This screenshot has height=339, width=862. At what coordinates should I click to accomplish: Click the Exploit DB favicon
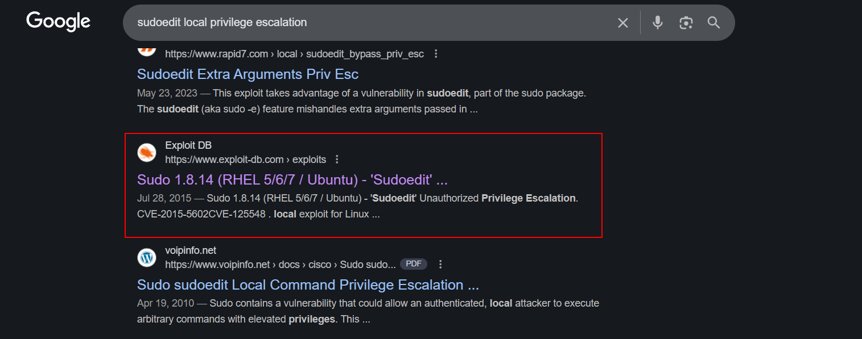tap(147, 152)
